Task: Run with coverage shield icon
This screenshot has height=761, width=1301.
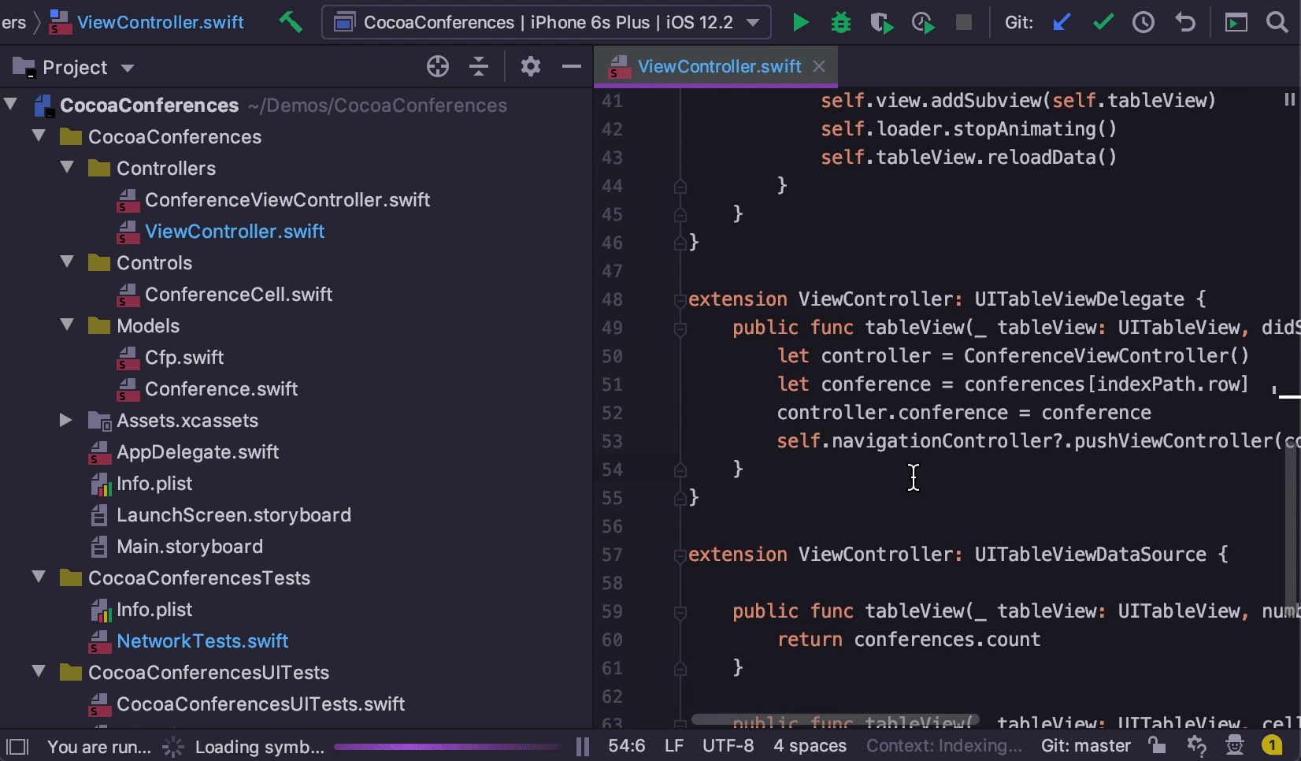Action: pos(881,22)
